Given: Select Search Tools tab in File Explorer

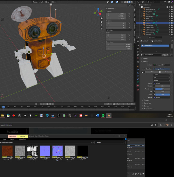Looking at the screenshot, I should point(12,136).
